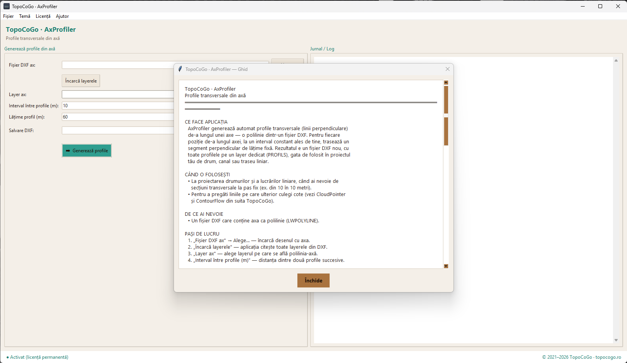Click the Încarcă layerele button
627x363 pixels.
point(81,81)
